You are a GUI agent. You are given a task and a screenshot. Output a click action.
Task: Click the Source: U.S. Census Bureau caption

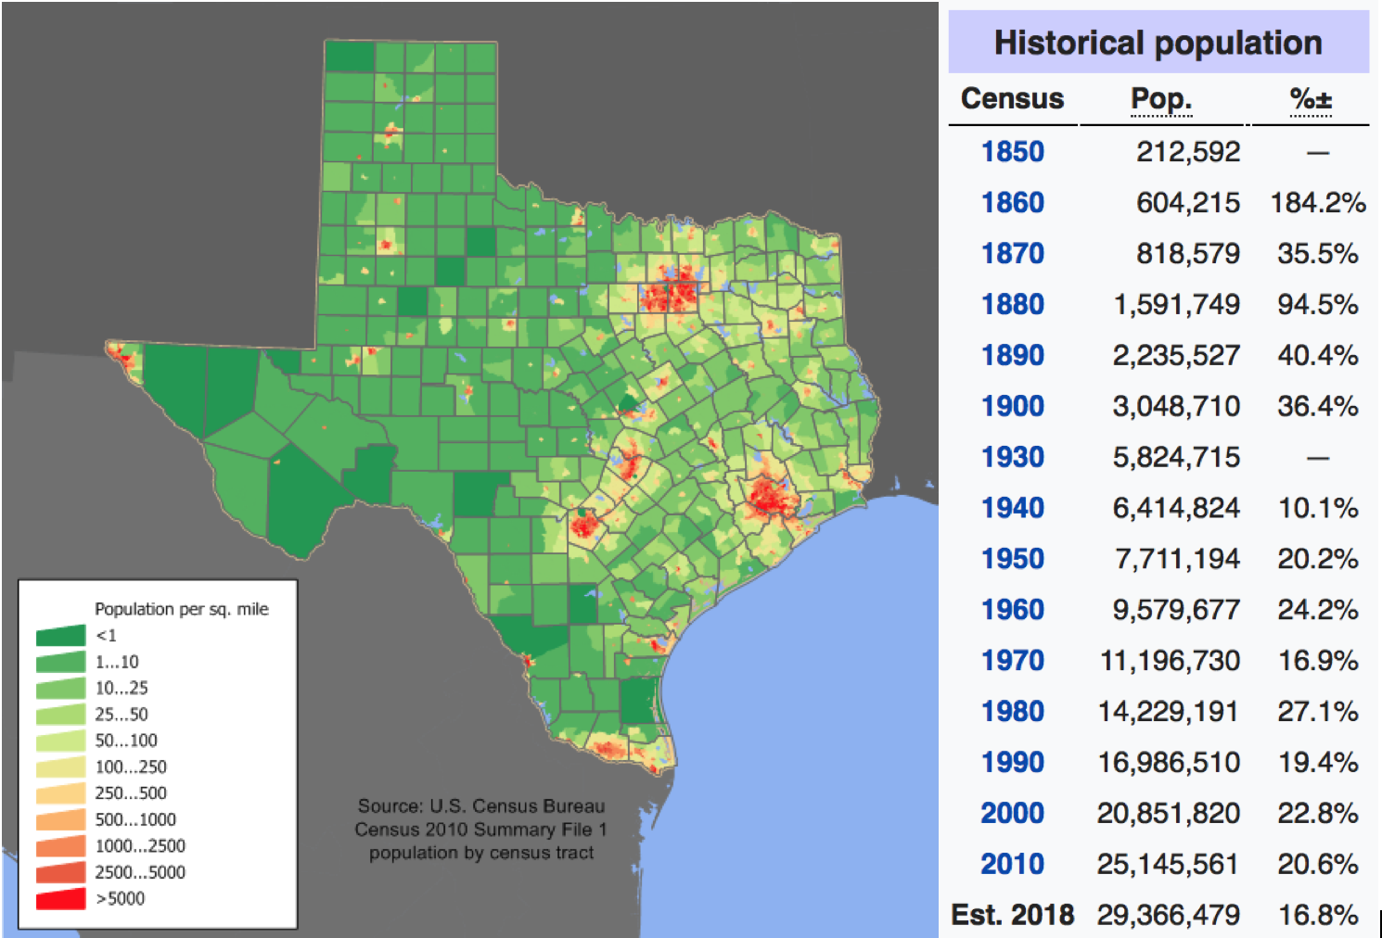point(481,806)
